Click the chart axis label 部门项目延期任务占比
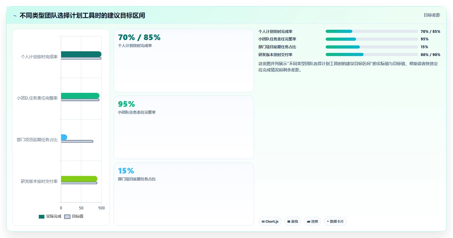453x238 pixels. click(x=37, y=140)
